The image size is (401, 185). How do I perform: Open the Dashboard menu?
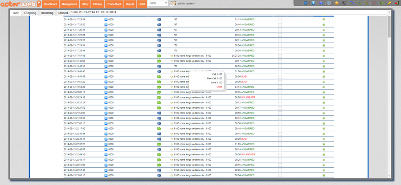coord(50,4)
